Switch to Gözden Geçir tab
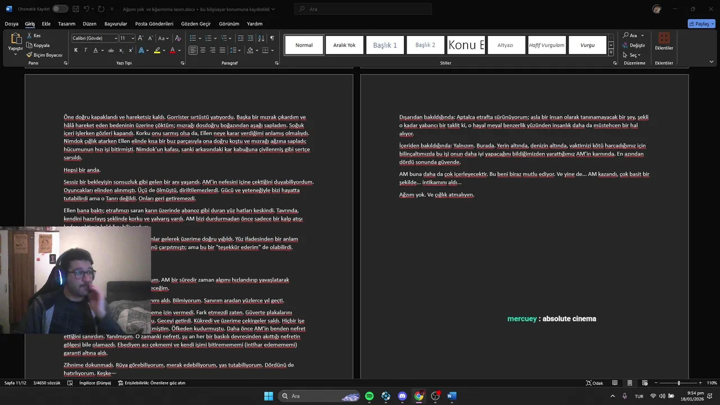Viewport: 720px width, 405px height. point(196,24)
